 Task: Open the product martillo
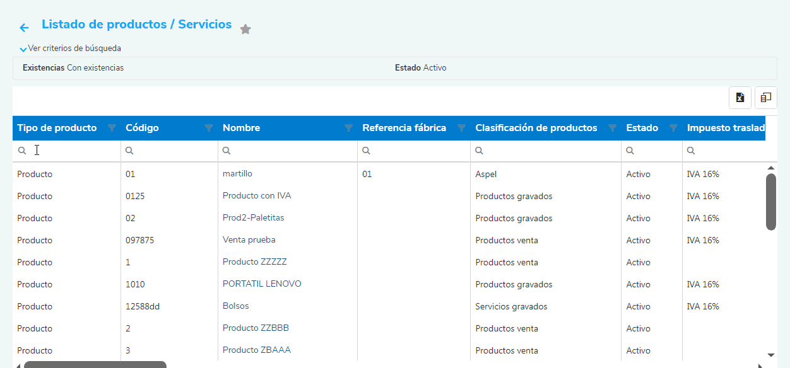(x=237, y=173)
